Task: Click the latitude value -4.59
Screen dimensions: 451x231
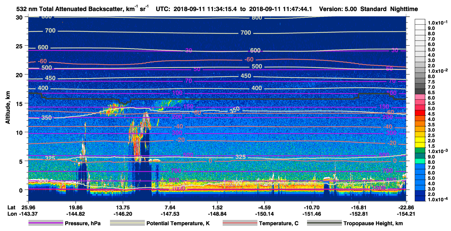Action: pyautogui.click(x=264, y=207)
